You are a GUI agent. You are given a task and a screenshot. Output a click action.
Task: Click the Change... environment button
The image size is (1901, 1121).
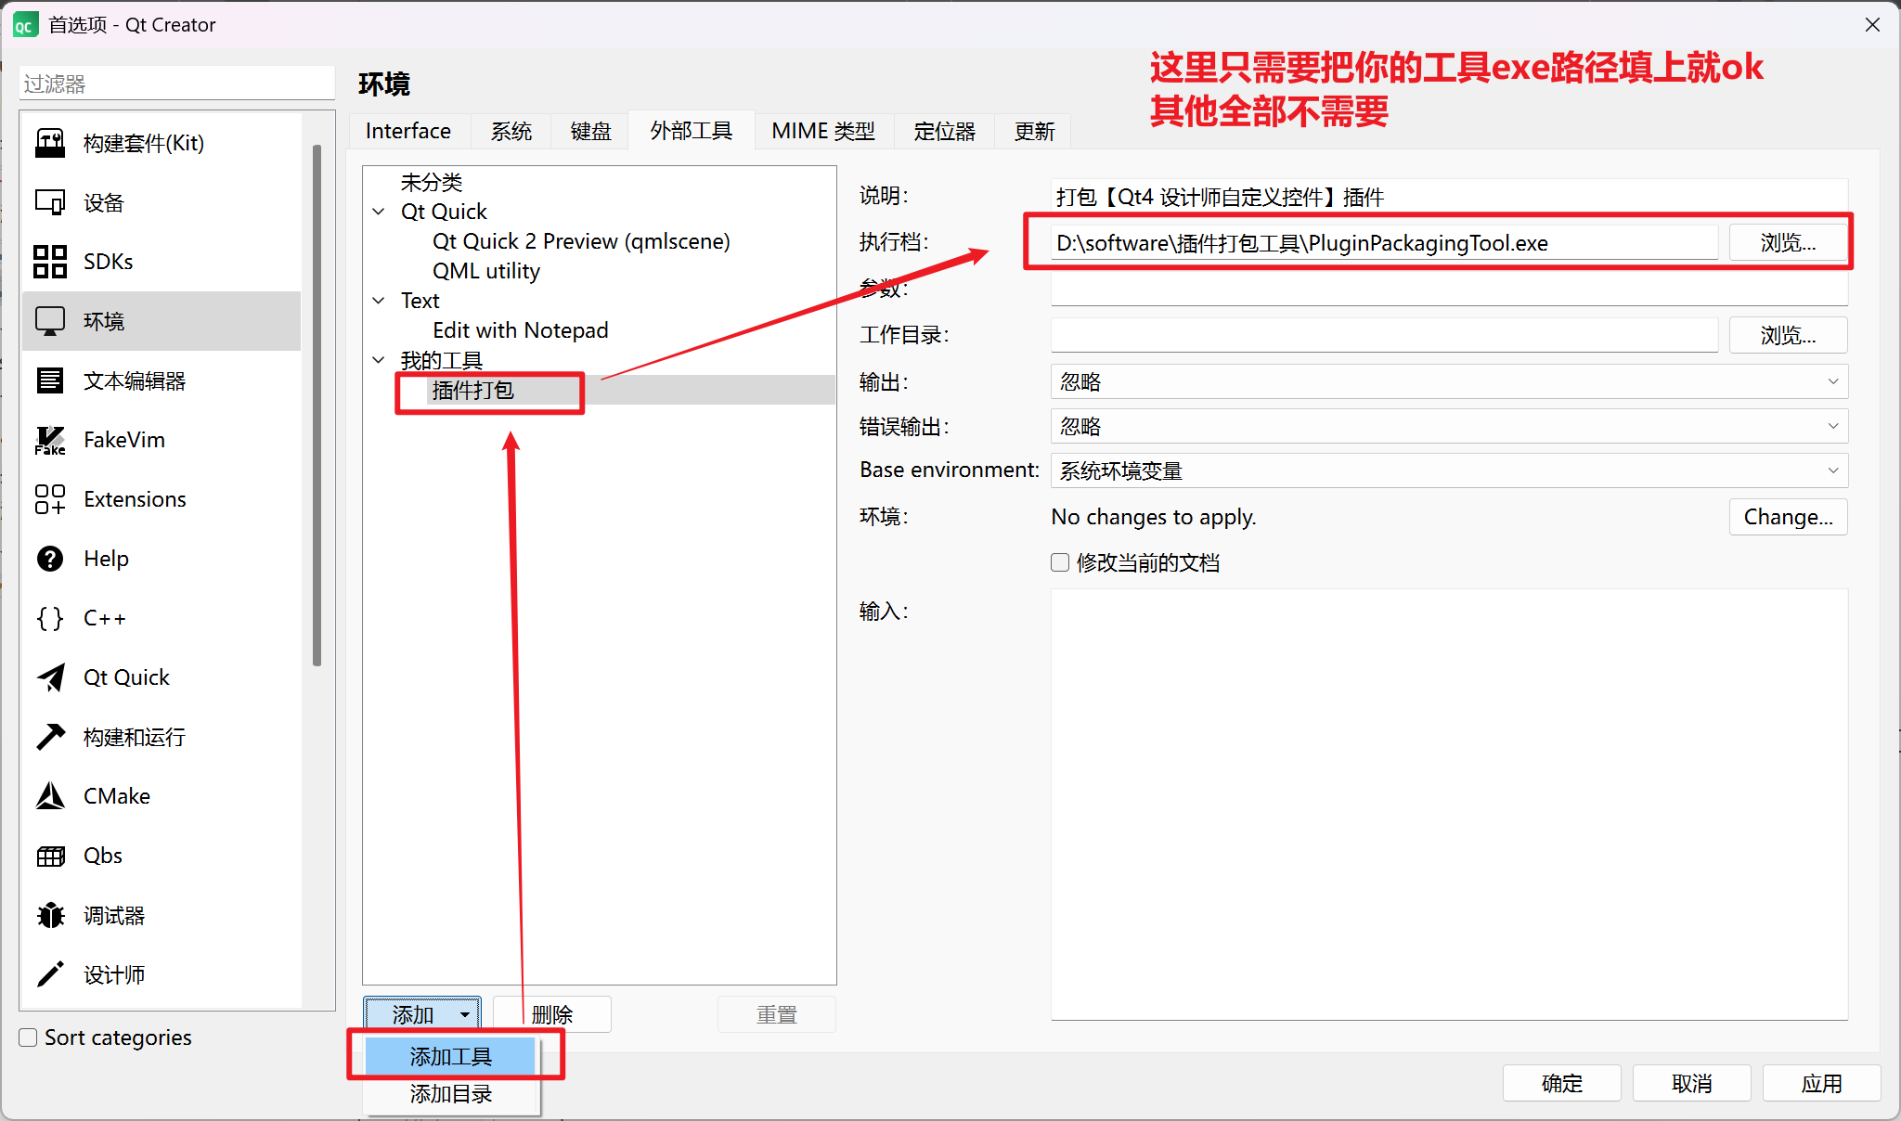(x=1788, y=517)
